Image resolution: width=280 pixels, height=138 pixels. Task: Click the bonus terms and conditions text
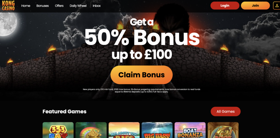click(141, 90)
